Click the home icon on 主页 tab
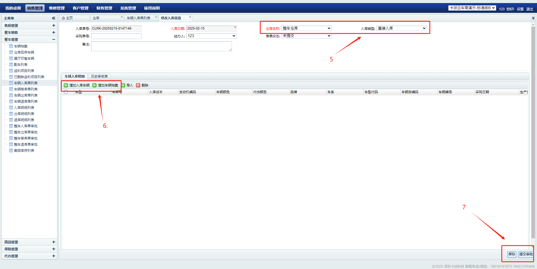The image size is (537, 269). (64, 18)
